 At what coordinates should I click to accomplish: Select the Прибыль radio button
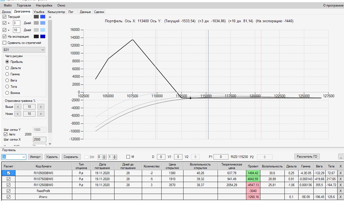click(7, 62)
